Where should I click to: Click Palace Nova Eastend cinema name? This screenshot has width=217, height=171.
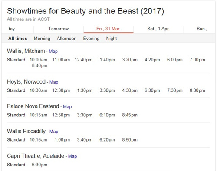pyautogui.click(x=33, y=106)
